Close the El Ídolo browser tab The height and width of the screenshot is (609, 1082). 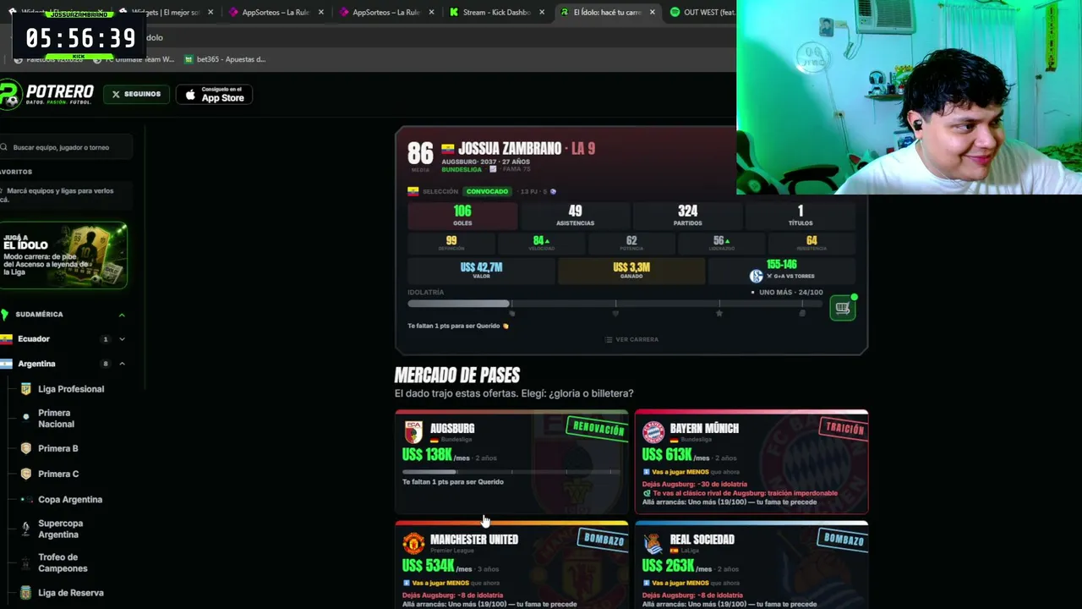pos(653,13)
